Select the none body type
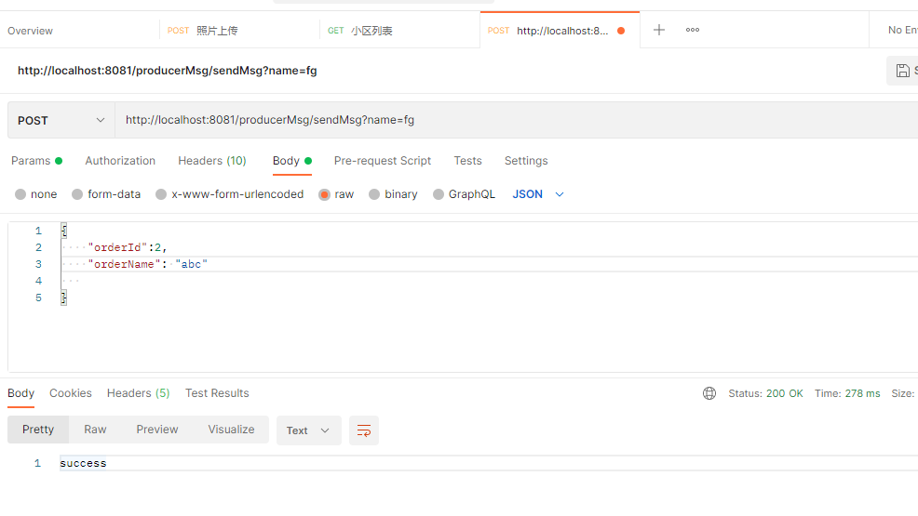The height and width of the screenshot is (516, 918). [36, 194]
